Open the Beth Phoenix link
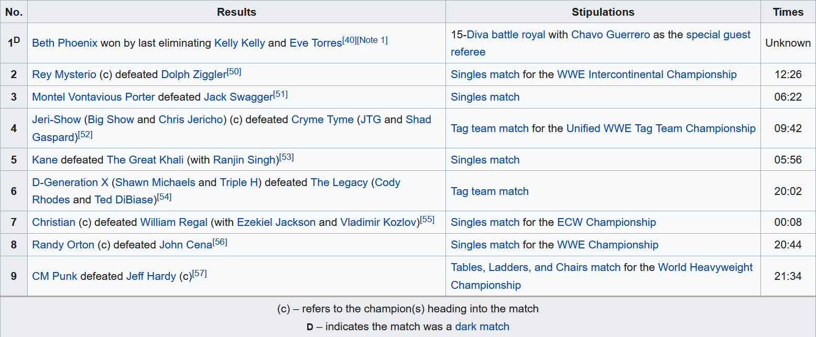The height and width of the screenshot is (337, 816). click(64, 43)
